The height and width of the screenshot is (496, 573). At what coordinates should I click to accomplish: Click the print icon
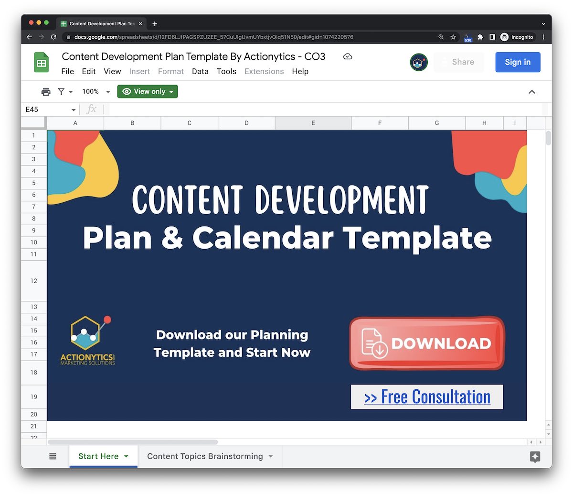point(46,91)
